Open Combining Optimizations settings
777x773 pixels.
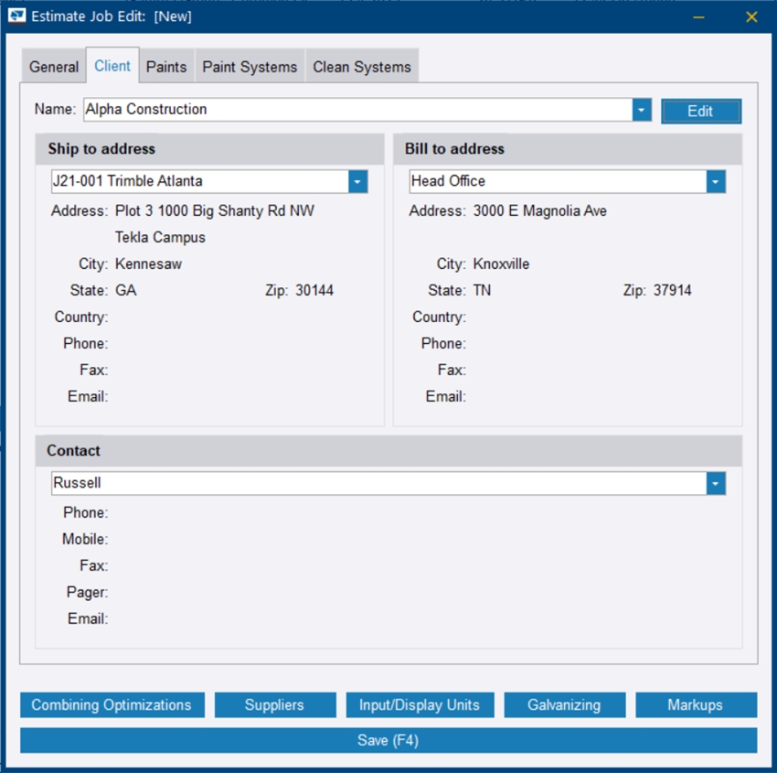[112, 705]
